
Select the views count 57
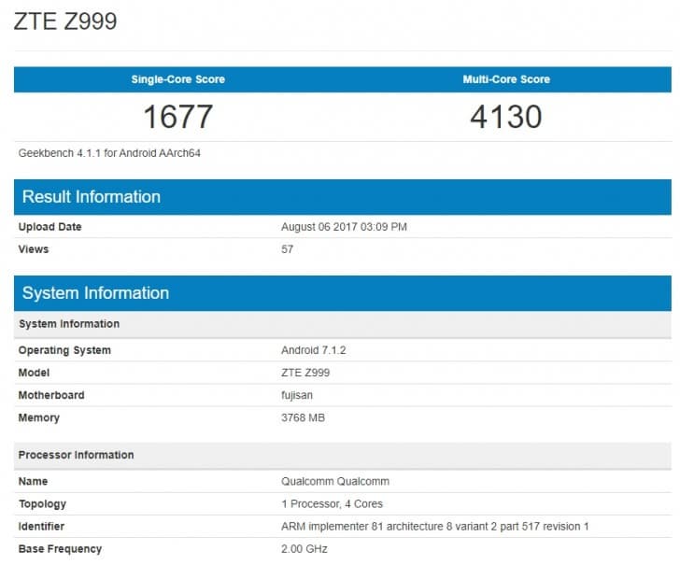[287, 249]
